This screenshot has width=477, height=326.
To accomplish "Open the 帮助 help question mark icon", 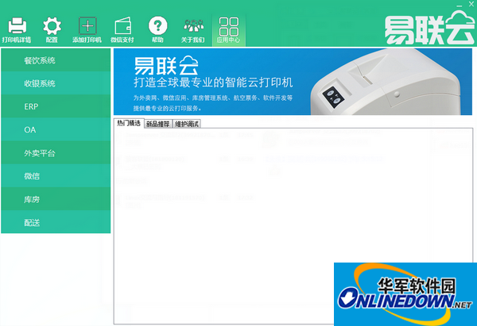I will coord(157,30).
